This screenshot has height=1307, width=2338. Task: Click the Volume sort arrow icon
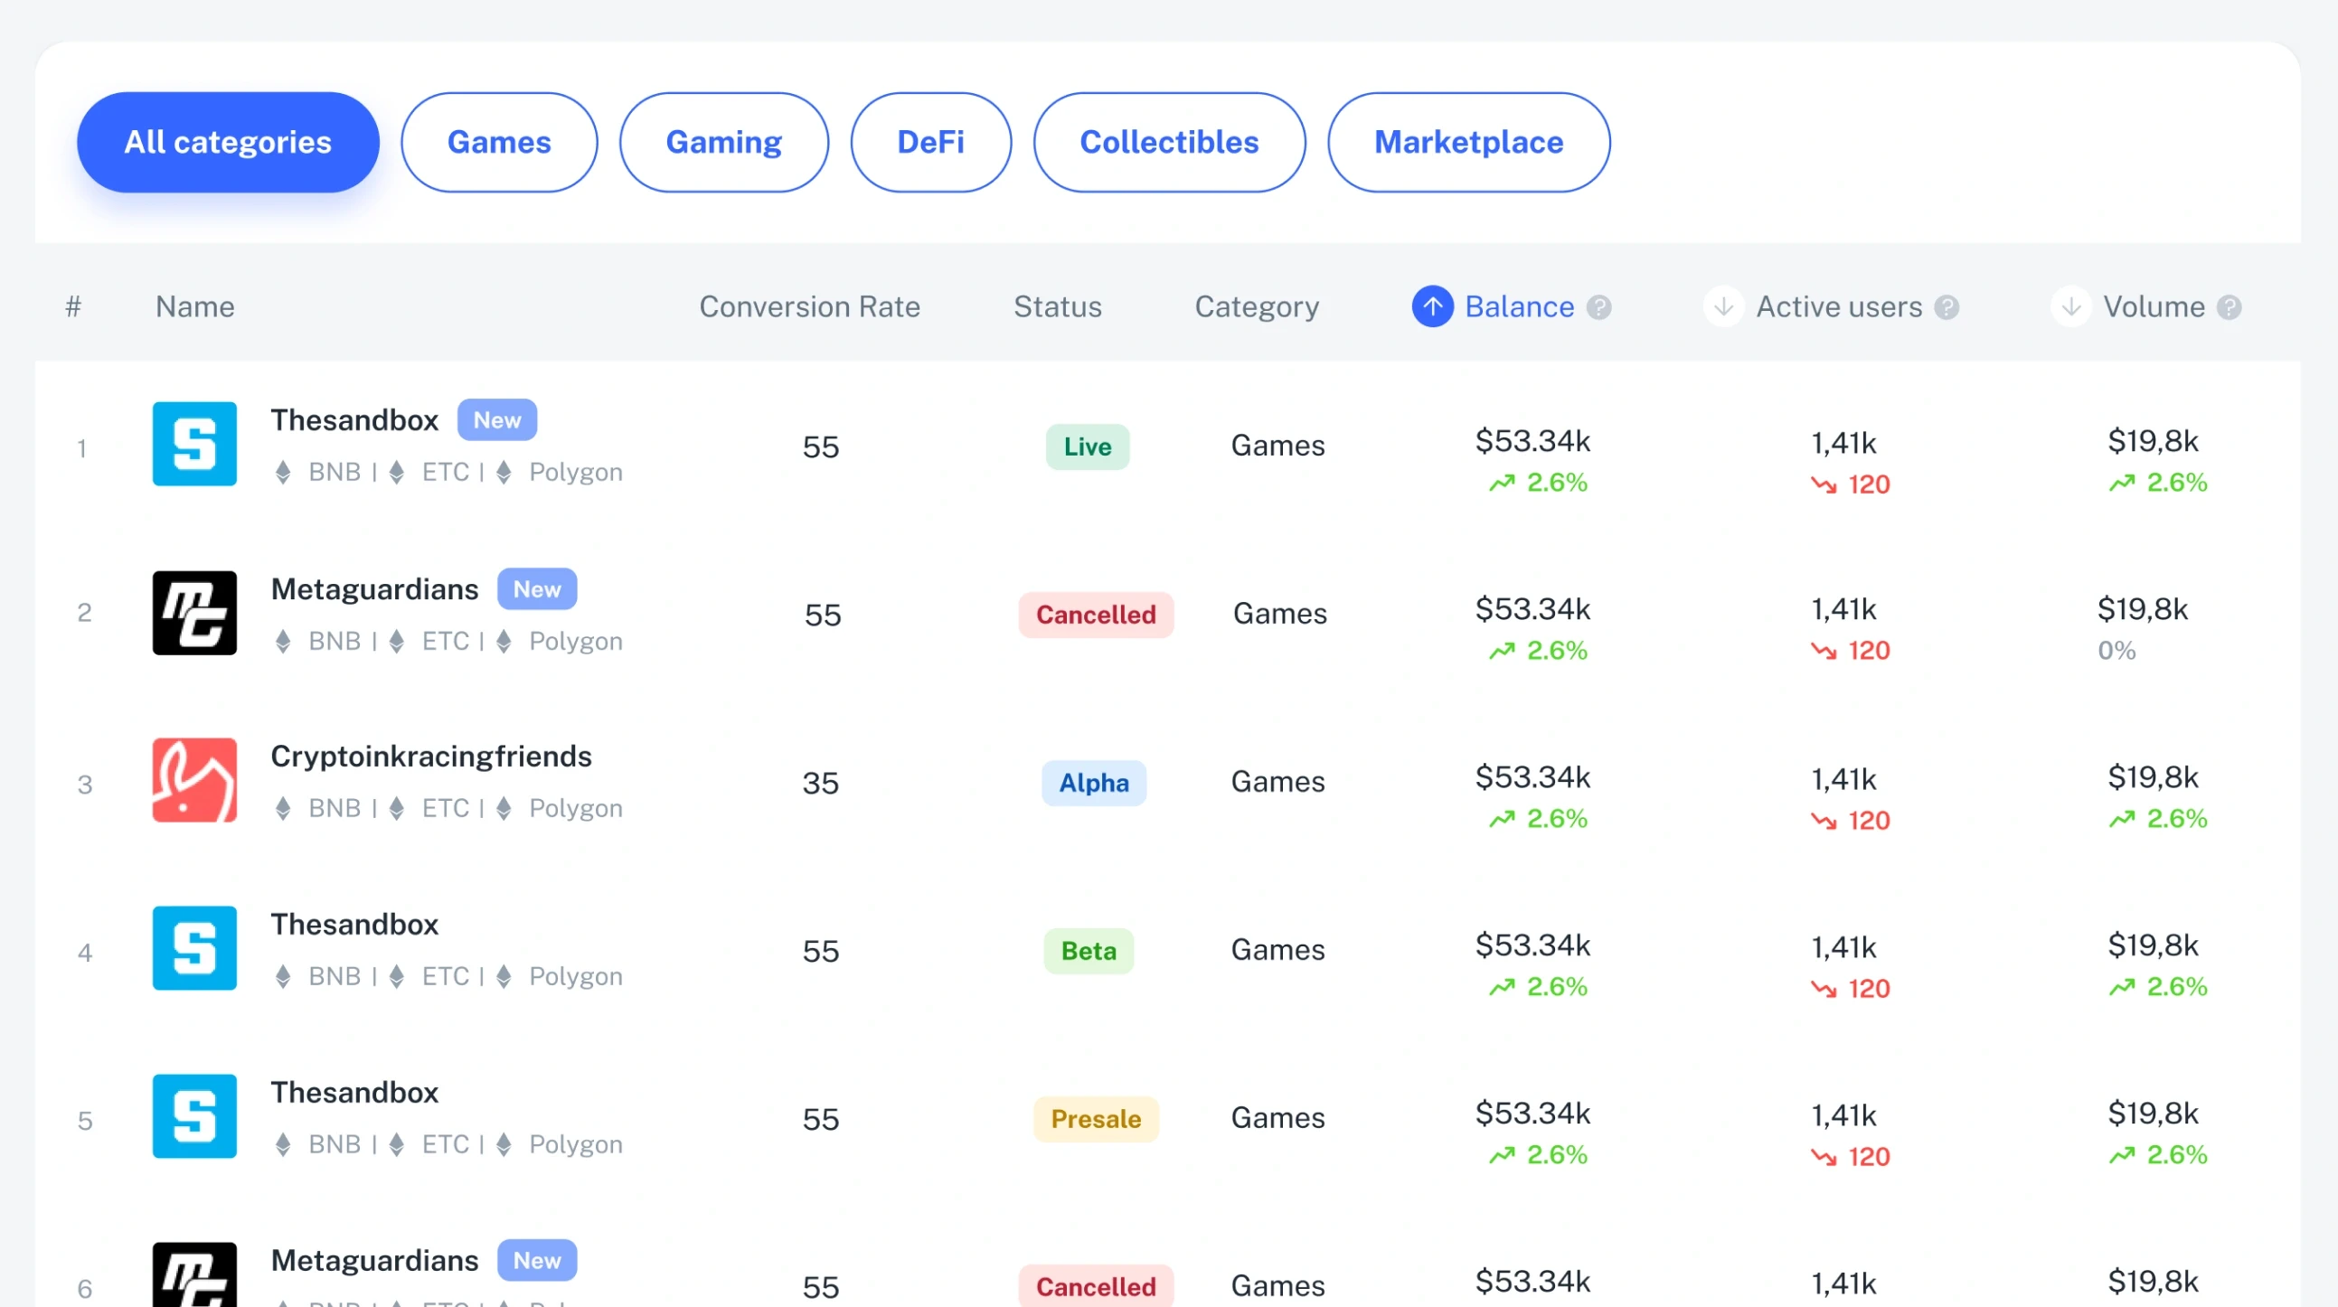click(2071, 306)
